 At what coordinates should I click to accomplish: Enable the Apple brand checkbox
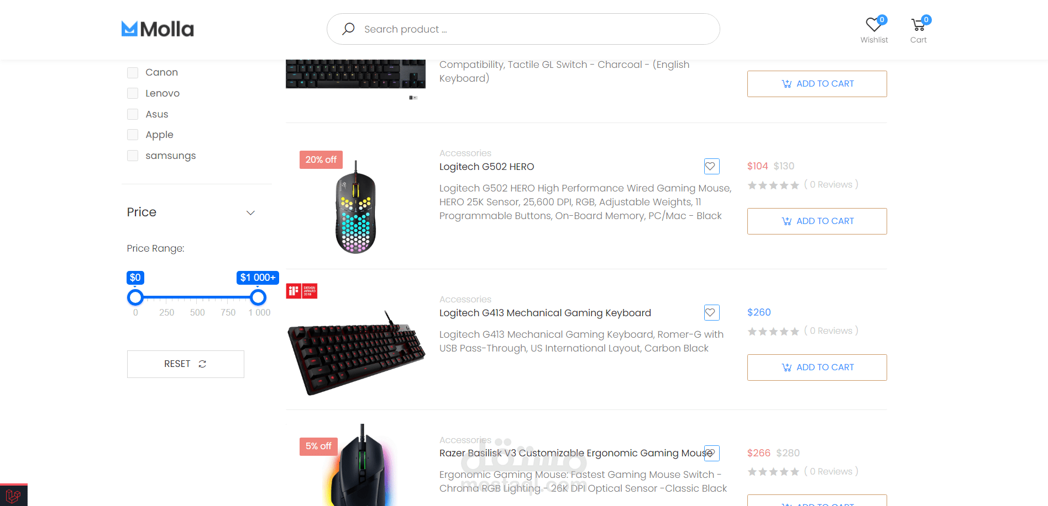(133, 135)
